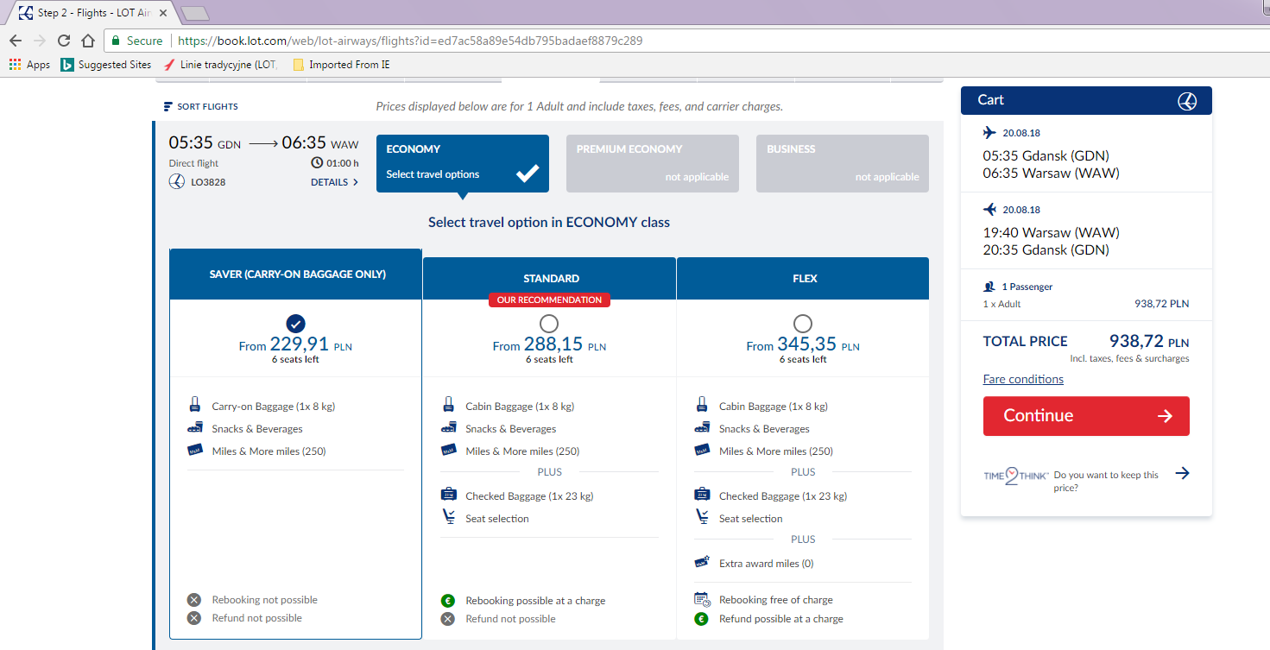Choose the Flex fare radio button
The image size is (1270, 650).
tap(803, 324)
